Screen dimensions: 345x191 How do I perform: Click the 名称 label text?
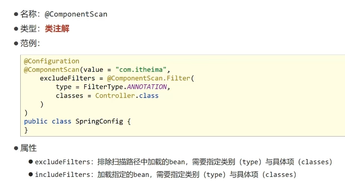pyautogui.click(x=28, y=14)
